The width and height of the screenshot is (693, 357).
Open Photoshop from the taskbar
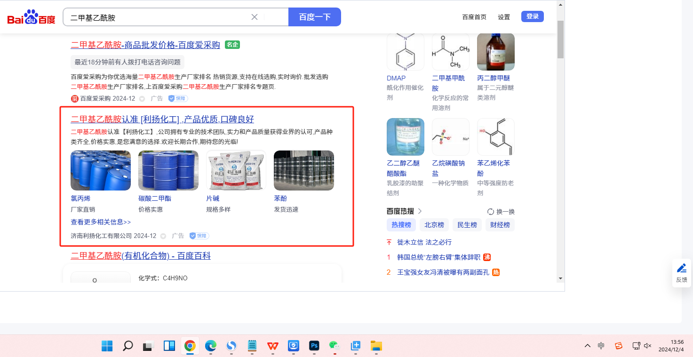point(314,346)
